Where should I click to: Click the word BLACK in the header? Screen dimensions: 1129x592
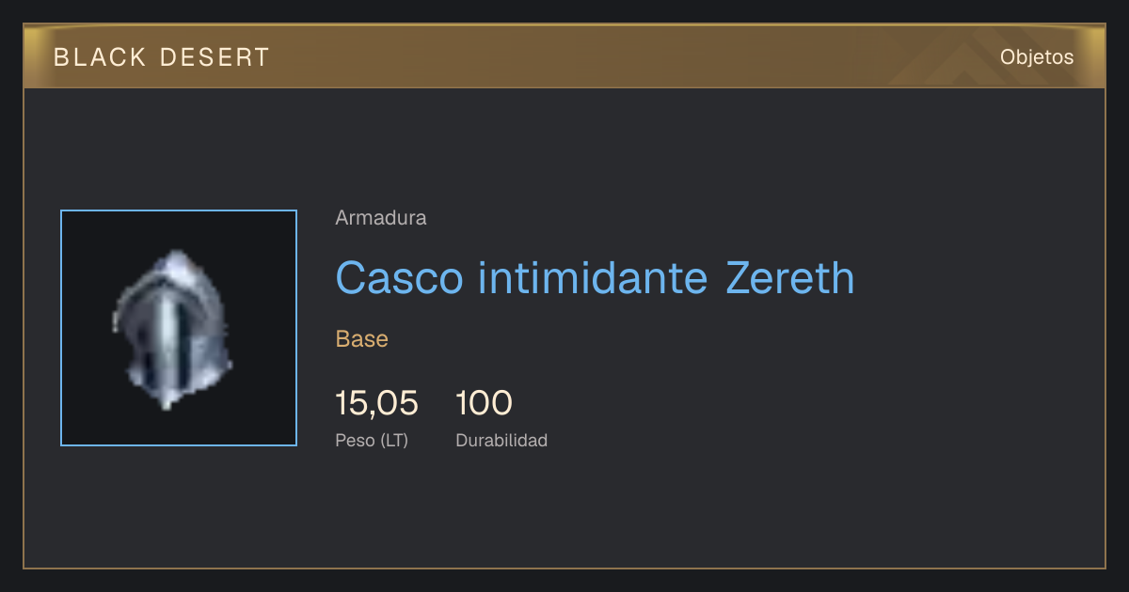(x=100, y=57)
